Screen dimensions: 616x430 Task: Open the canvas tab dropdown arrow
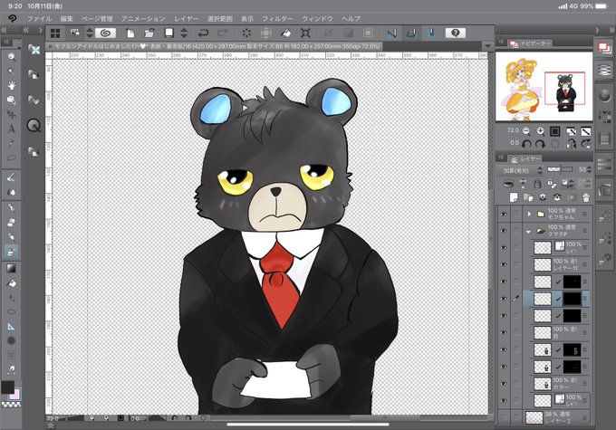click(487, 46)
